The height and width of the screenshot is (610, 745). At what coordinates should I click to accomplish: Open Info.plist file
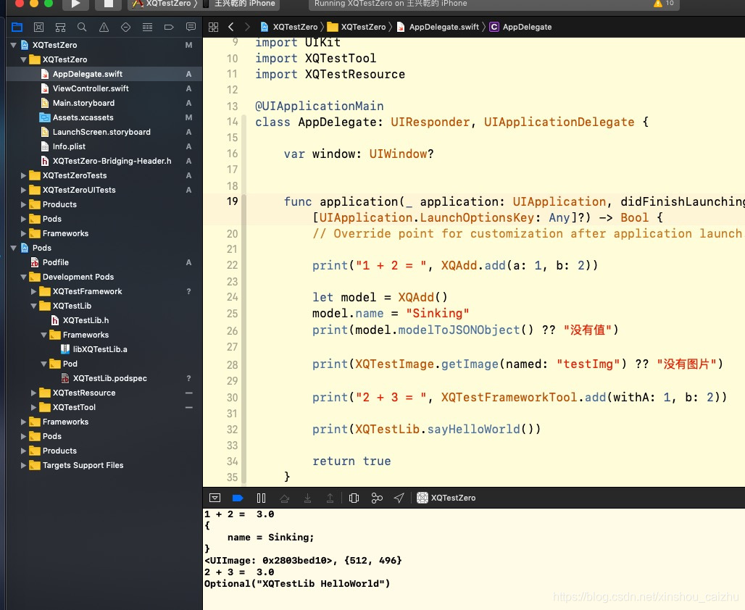point(69,147)
